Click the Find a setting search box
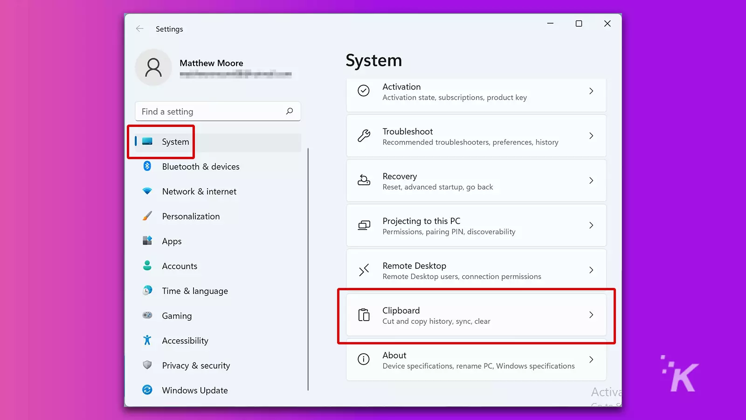746x420 pixels. 218,111
